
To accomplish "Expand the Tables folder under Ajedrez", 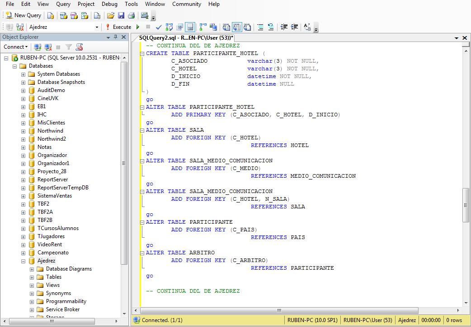I will coord(31,277).
